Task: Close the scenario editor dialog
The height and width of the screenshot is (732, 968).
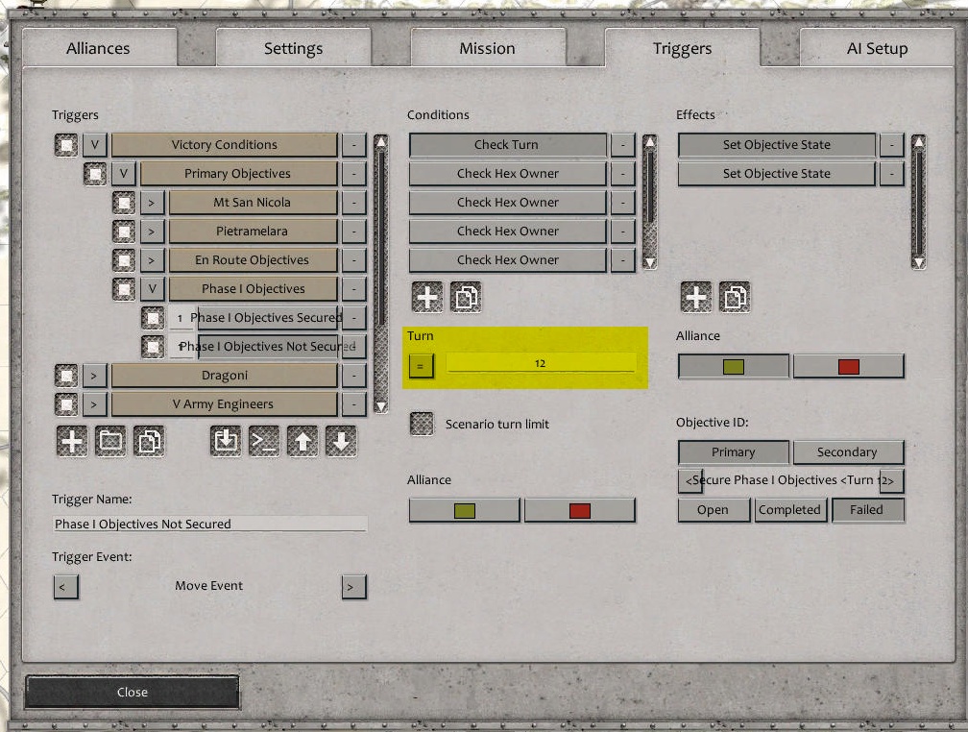Action: click(133, 692)
